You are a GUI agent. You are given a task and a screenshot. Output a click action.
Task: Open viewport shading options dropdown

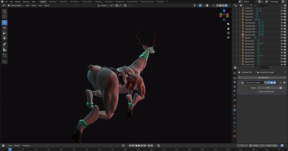tap(229, 5)
